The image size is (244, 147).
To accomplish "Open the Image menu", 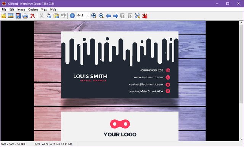I will 21,10.
